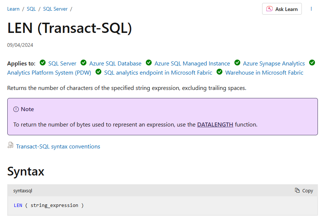This screenshot has width=323, height=219.
Task: Click the checkmark before Azure Synapse Analytics
Action: pyautogui.click(x=237, y=63)
